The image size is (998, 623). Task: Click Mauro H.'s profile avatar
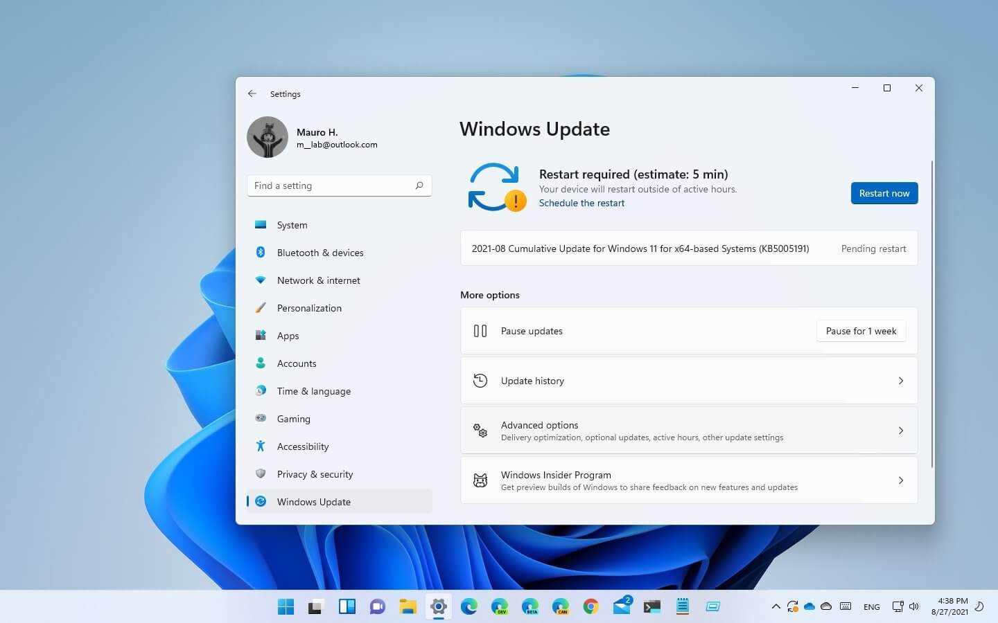click(x=267, y=137)
